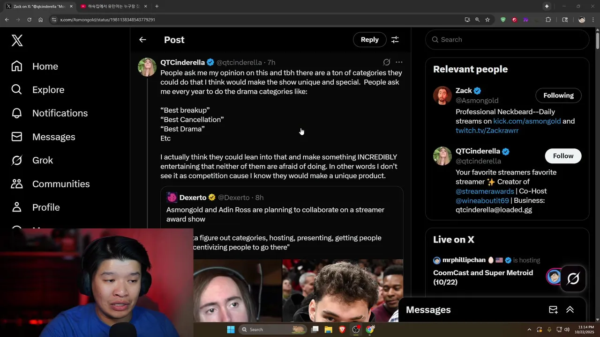Click the taskbar Search box
Image resolution: width=600 pixels, height=337 pixels.
(273, 330)
